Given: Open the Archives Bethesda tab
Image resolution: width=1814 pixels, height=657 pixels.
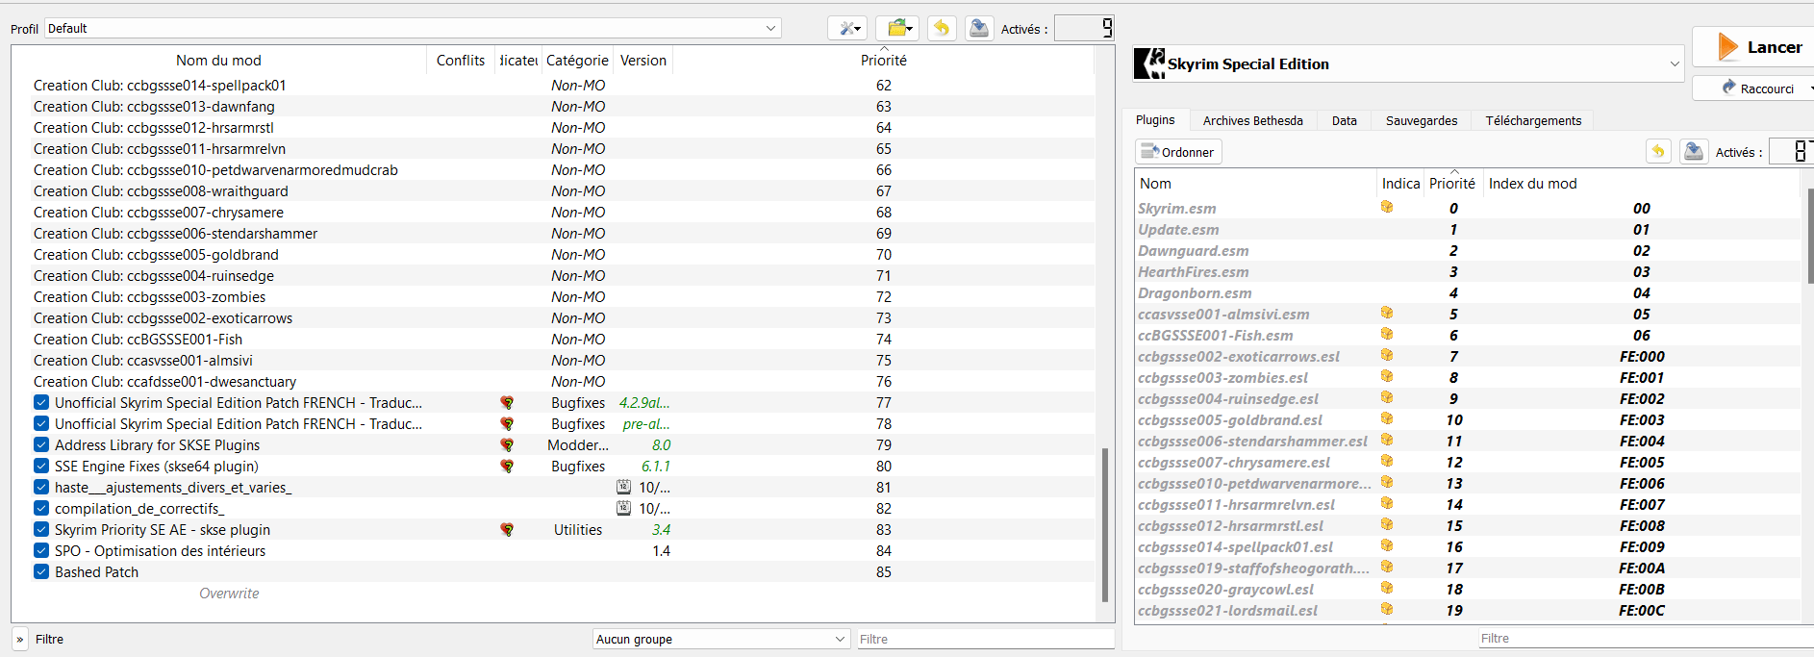Looking at the screenshot, I should (x=1252, y=121).
